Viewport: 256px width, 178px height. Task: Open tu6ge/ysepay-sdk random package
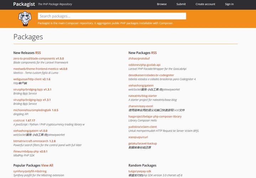click(140, 171)
